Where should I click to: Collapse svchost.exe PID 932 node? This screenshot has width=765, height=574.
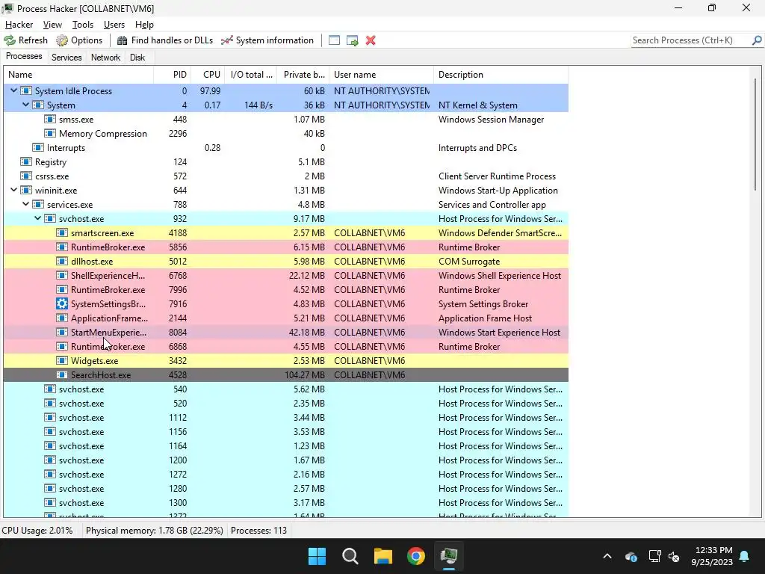tap(37, 219)
